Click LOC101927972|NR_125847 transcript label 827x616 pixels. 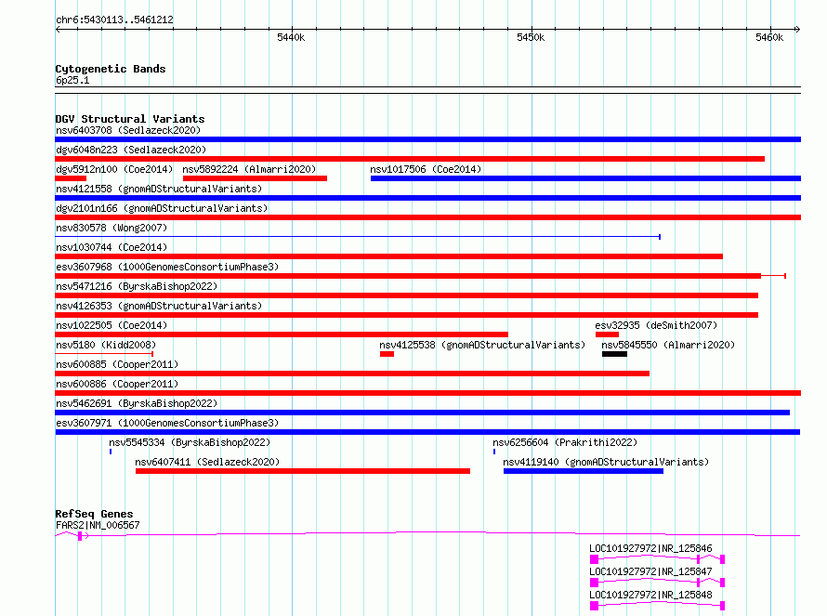click(x=650, y=571)
